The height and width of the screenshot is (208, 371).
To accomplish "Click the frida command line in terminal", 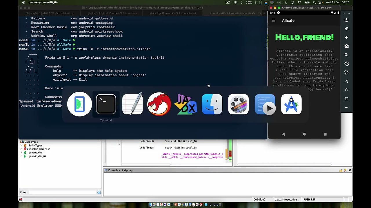I will click(114, 49).
